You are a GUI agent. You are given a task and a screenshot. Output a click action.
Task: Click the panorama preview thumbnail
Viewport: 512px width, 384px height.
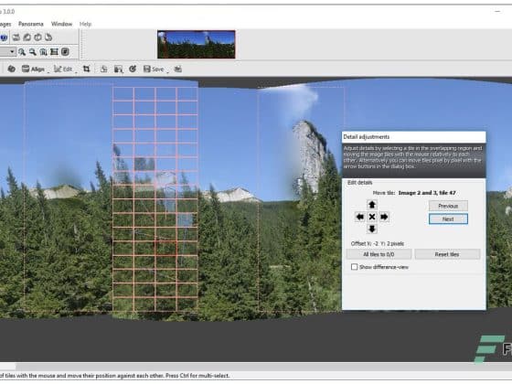(x=197, y=45)
